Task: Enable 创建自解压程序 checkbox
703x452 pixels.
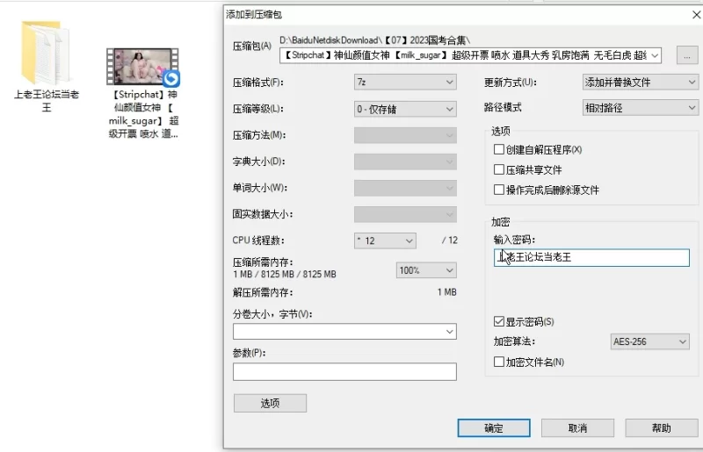Action: click(x=498, y=149)
